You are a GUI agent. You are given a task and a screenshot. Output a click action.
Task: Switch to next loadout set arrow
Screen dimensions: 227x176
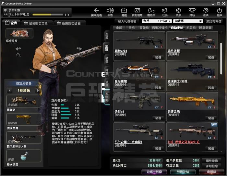pos(38,91)
